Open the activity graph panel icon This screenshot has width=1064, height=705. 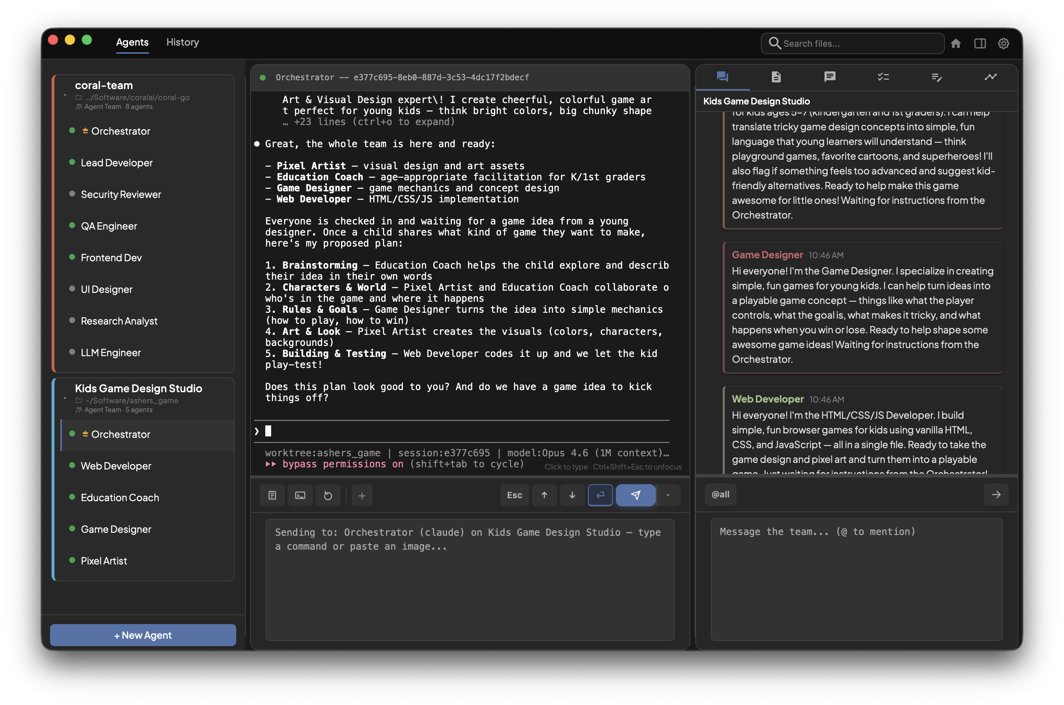point(991,77)
